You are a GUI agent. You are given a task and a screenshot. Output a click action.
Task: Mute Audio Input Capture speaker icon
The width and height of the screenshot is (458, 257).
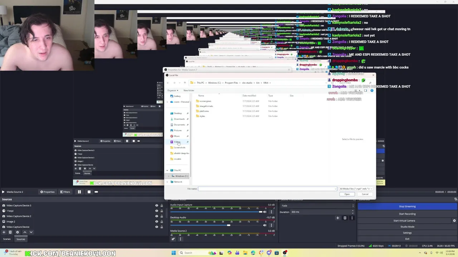coord(265,212)
